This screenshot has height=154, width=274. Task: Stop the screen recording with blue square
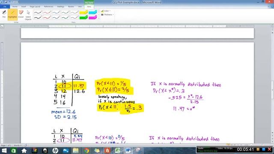coord(264,149)
